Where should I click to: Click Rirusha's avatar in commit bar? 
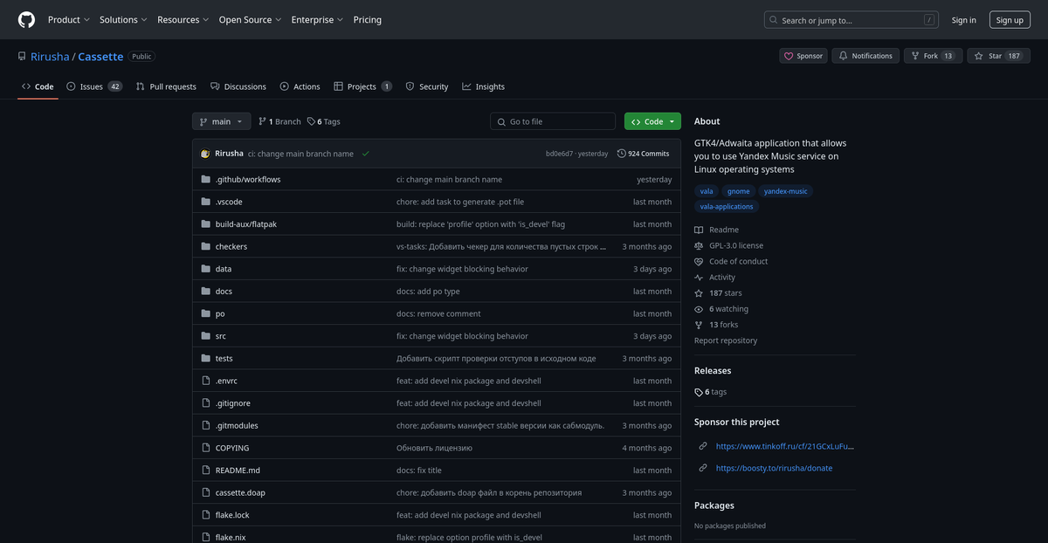[x=205, y=154]
